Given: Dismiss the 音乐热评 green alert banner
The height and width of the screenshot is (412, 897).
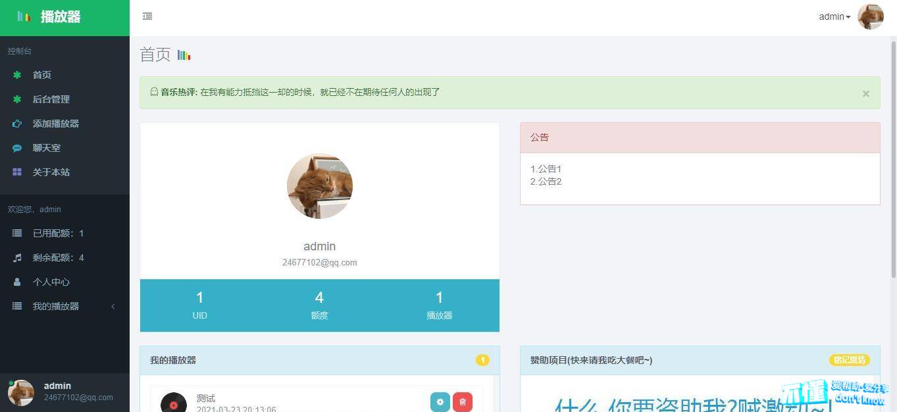Looking at the screenshot, I should coord(865,94).
